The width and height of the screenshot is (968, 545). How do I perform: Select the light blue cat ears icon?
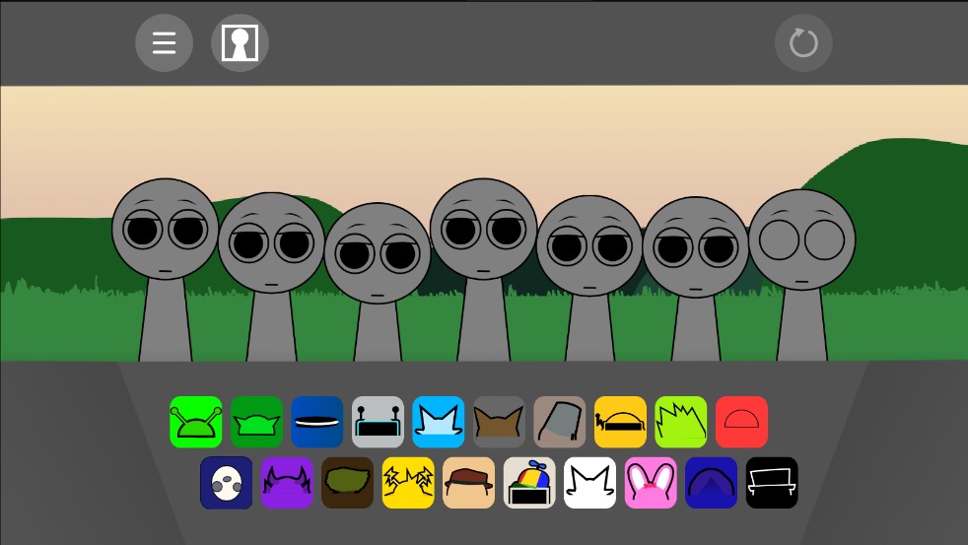[438, 422]
